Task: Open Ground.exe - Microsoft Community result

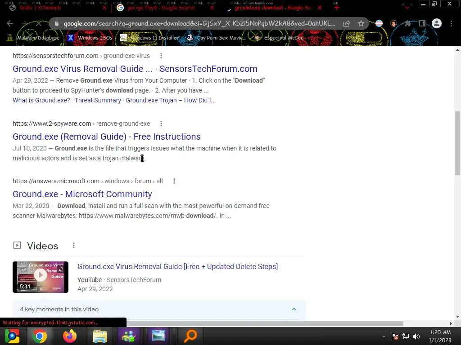Action: coord(82,194)
